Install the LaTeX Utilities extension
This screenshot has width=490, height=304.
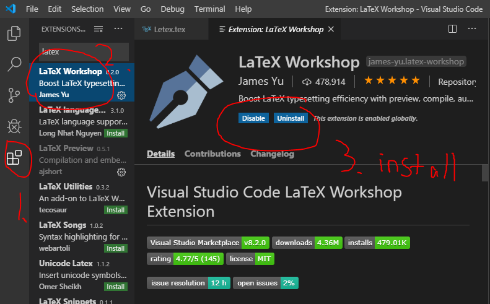pyautogui.click(x=116, y=210)
